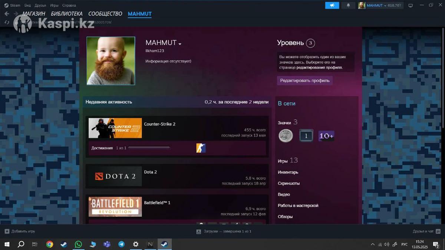Open the silver coin badge
The image size is (445, 250).
click(286, 136)
